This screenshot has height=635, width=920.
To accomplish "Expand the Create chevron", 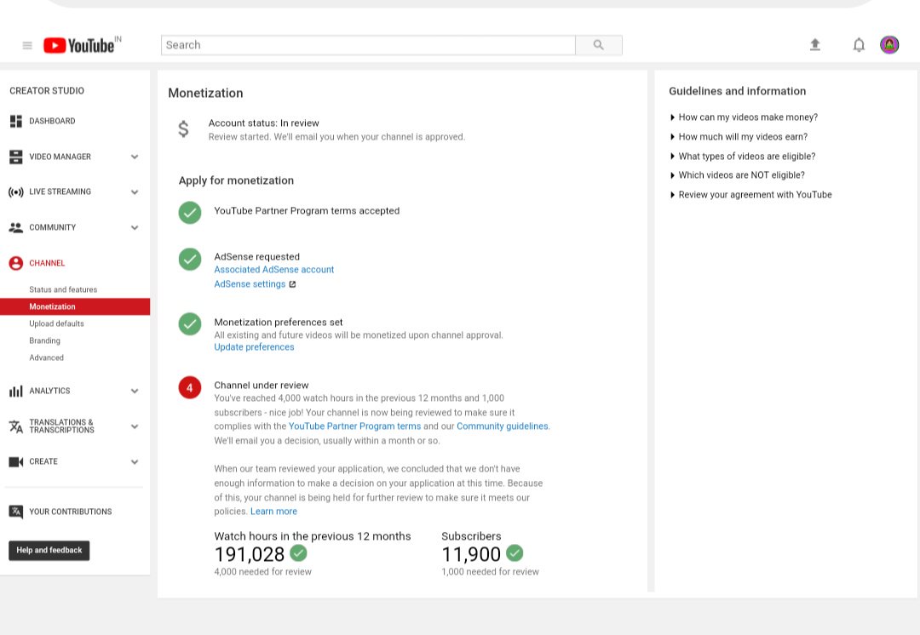I will coord(135,462).
